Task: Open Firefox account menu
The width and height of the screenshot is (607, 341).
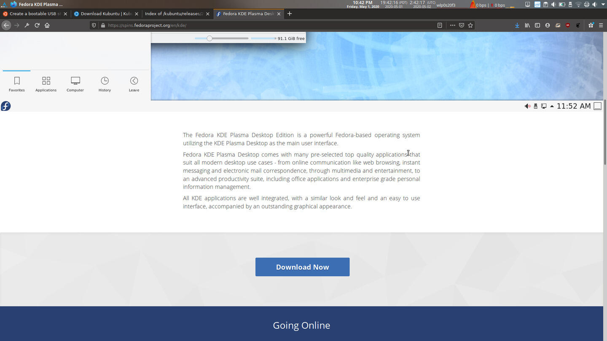Action: click(548, 25)
